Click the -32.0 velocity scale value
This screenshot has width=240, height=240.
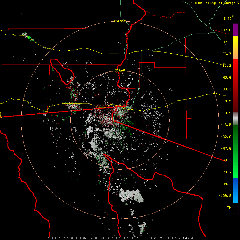coord(226,137)
